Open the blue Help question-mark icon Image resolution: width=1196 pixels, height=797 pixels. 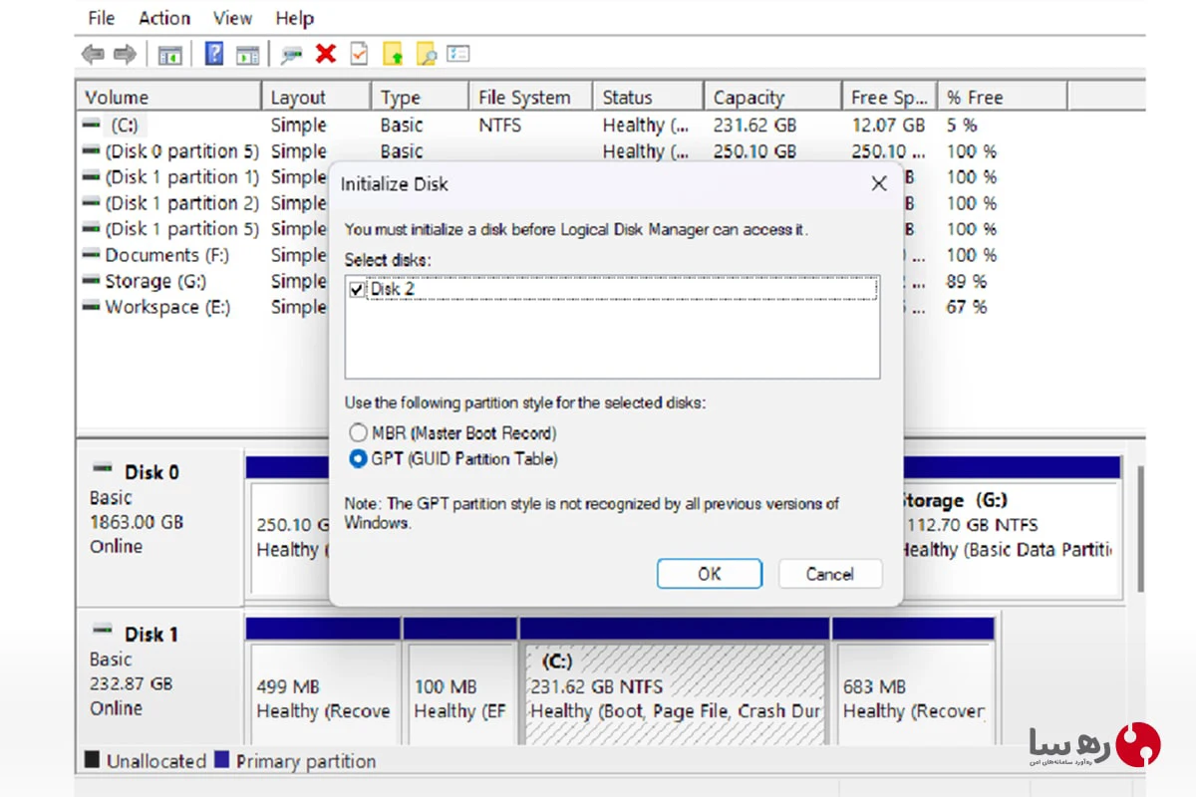[x=214, y=53]
